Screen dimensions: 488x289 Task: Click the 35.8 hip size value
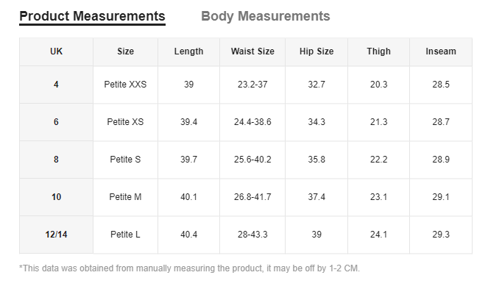(x=317, y=160)
